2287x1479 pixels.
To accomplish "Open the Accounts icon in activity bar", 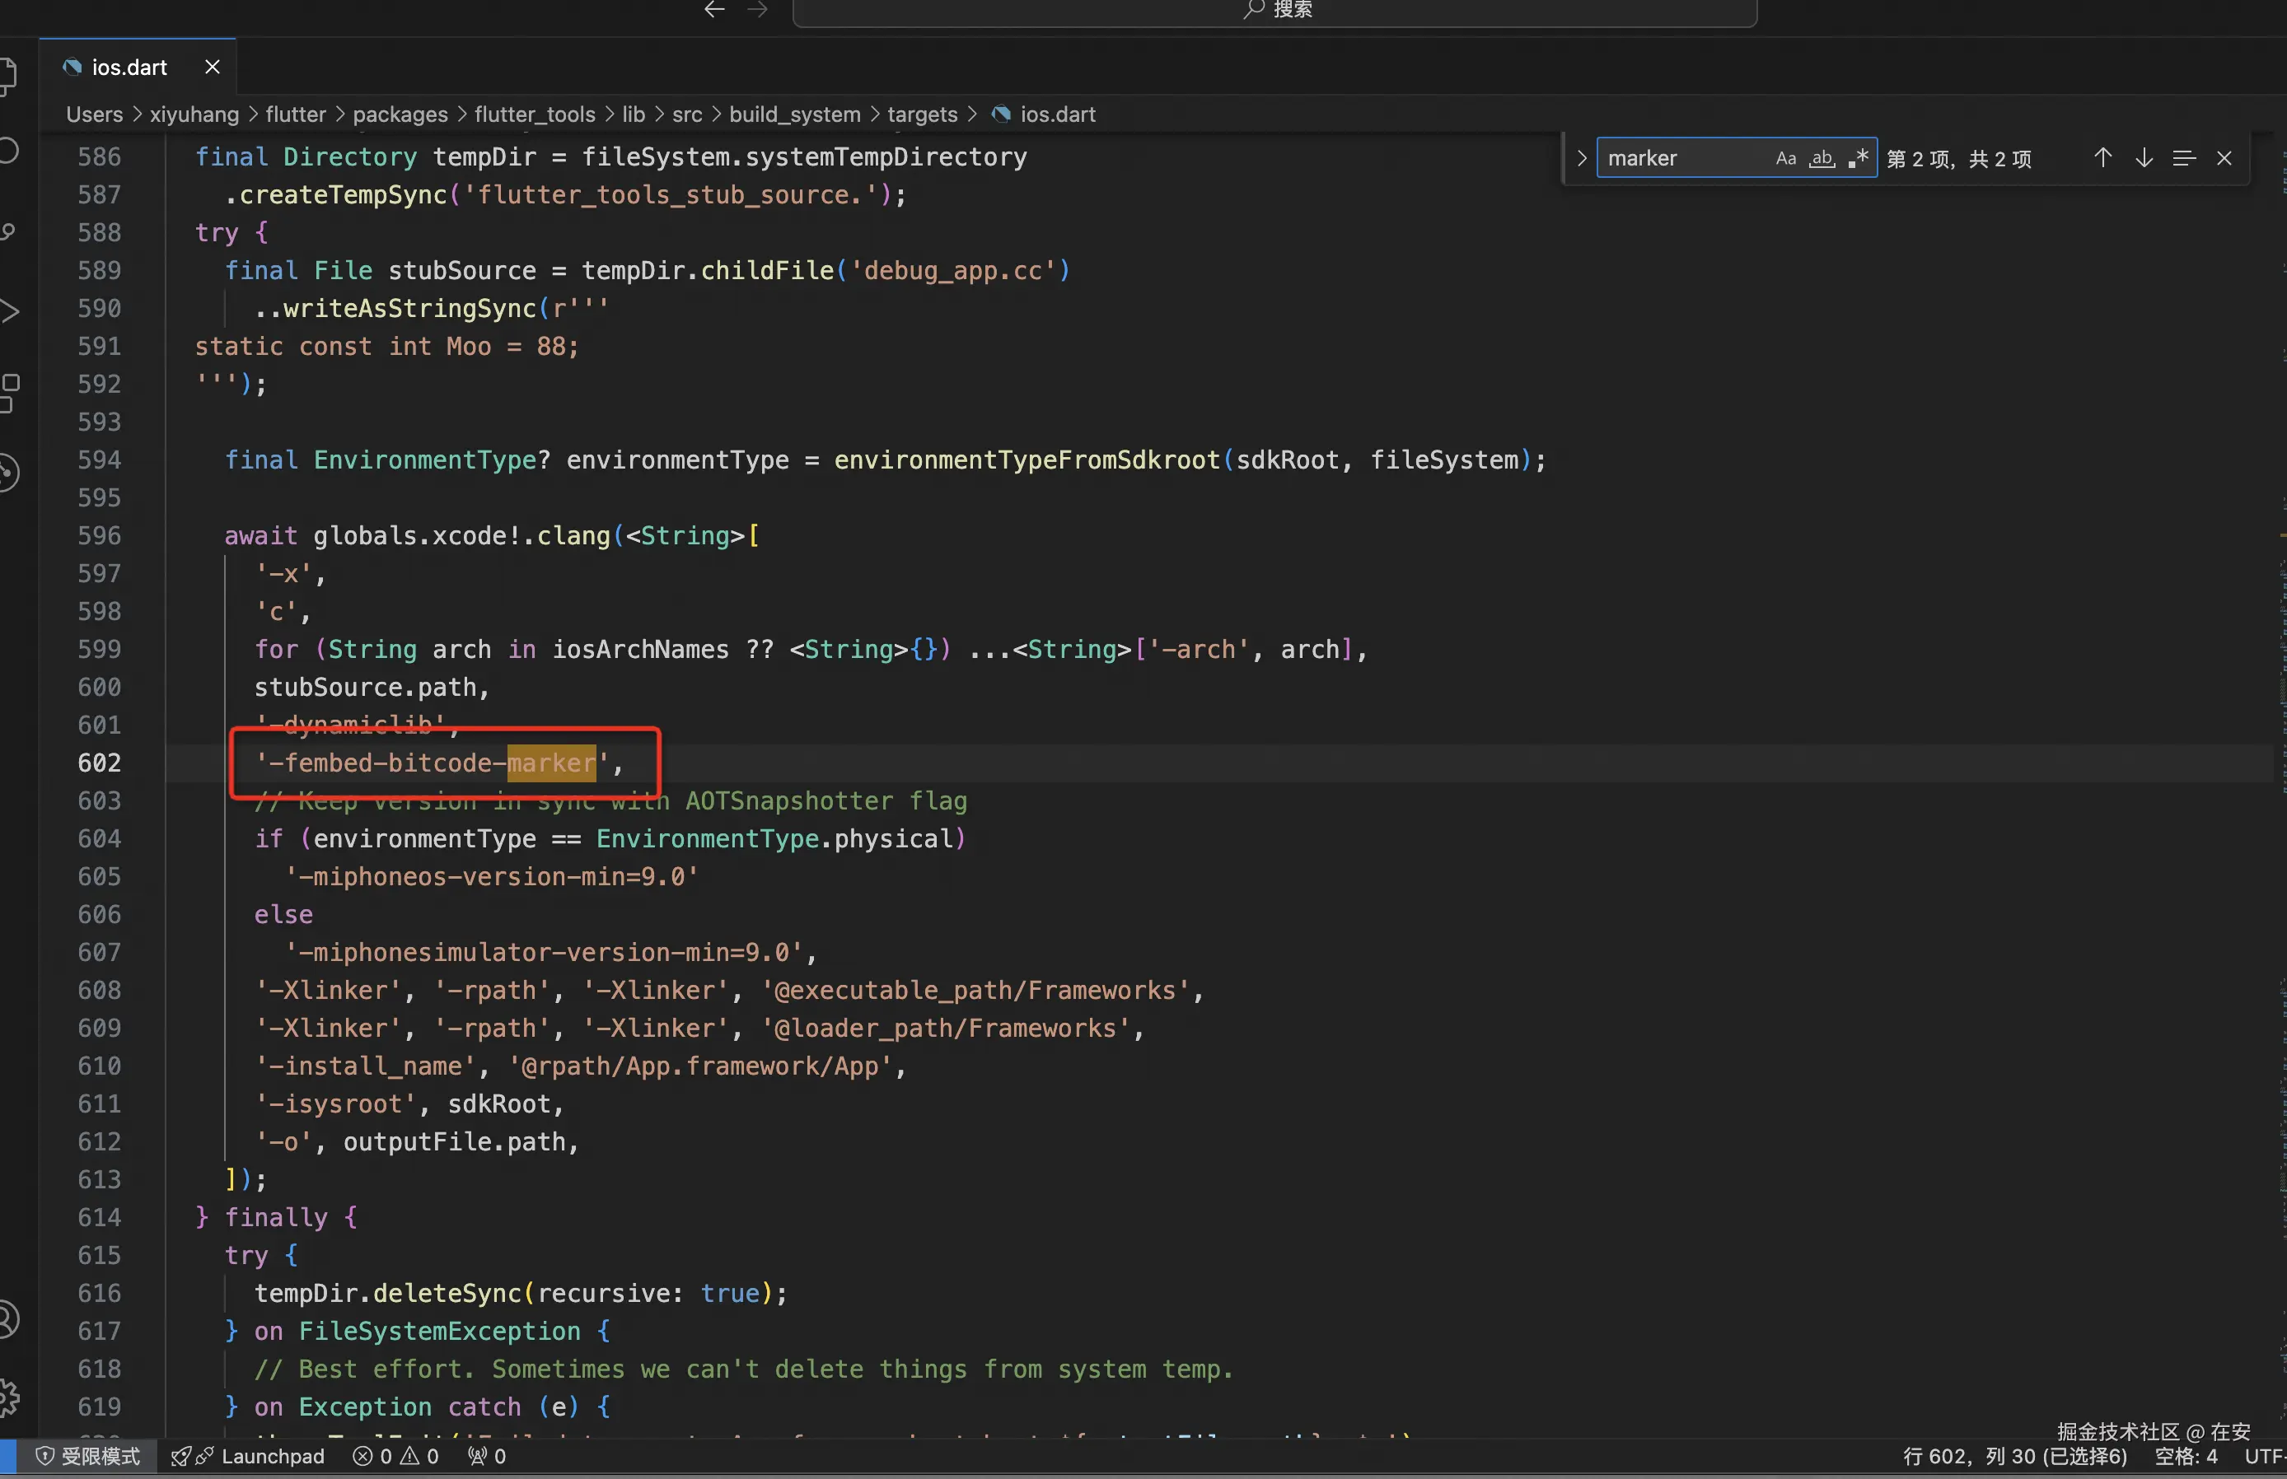I will click(8, 1318).
